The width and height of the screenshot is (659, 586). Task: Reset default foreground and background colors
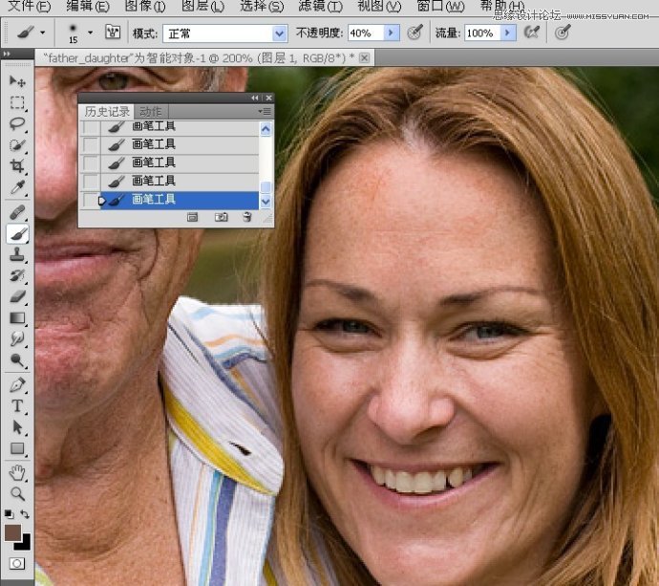[x=9, y=514]
